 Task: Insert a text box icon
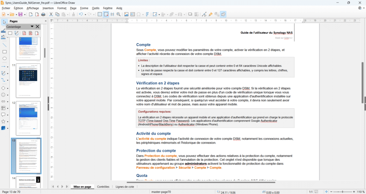(133, 14)
